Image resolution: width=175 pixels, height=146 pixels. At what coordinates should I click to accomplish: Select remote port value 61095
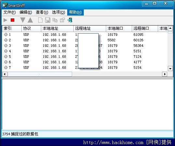click(138, 35)
